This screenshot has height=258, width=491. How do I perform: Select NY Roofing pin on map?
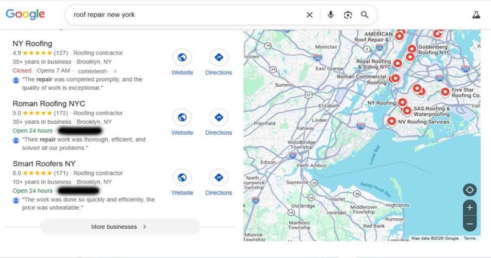coord(402,102)
